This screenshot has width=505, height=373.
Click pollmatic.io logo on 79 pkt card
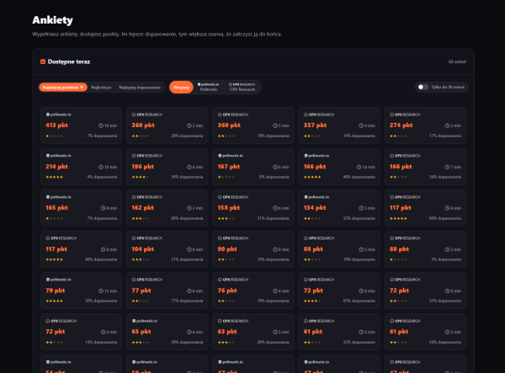(59, 280)
